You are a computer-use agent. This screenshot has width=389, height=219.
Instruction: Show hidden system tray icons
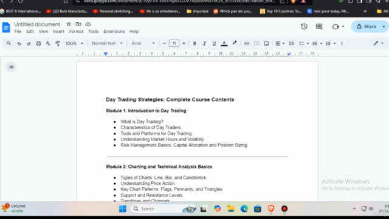point(354,209)
